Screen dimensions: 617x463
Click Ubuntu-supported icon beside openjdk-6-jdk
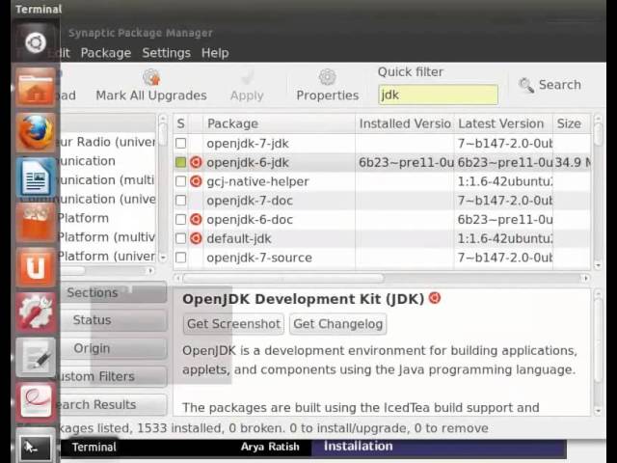[x=196, y=162]
